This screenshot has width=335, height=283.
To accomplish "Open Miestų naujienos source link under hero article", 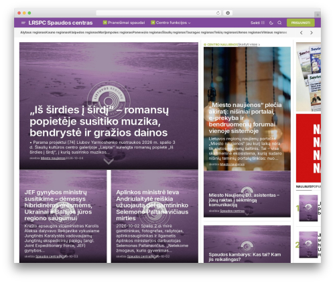I will (x=53, y=158).
